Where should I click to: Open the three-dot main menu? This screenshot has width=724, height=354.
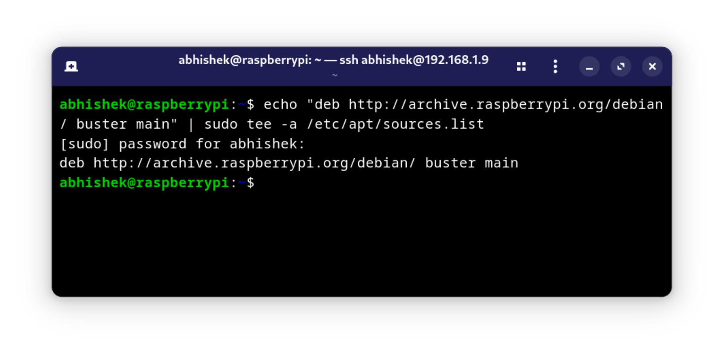555,66
